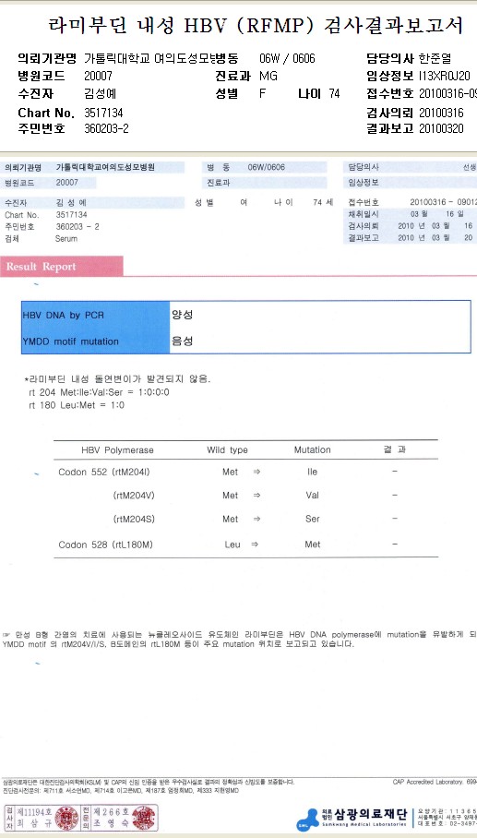Click the YMDD motif mutation label

tap(70, 341)
